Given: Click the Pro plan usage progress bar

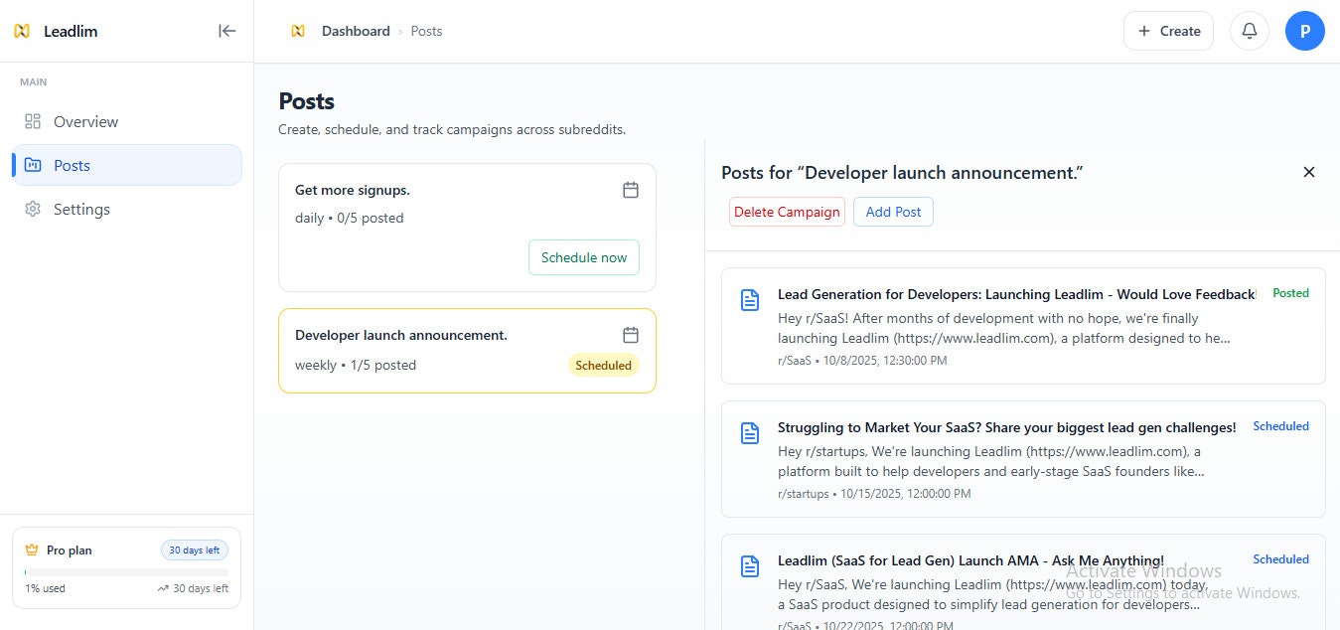Looking at the screenshot, I should pyautogui.click(x=126, y=572).
